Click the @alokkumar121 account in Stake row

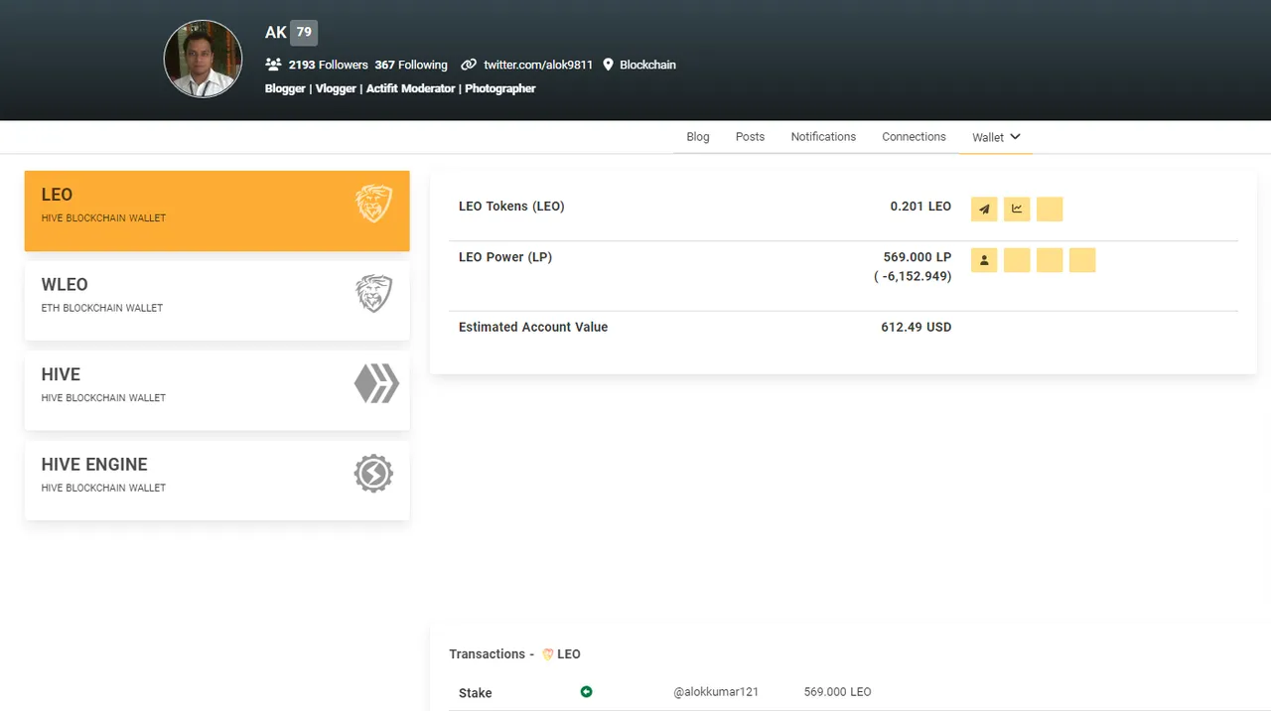pos(716,692)
